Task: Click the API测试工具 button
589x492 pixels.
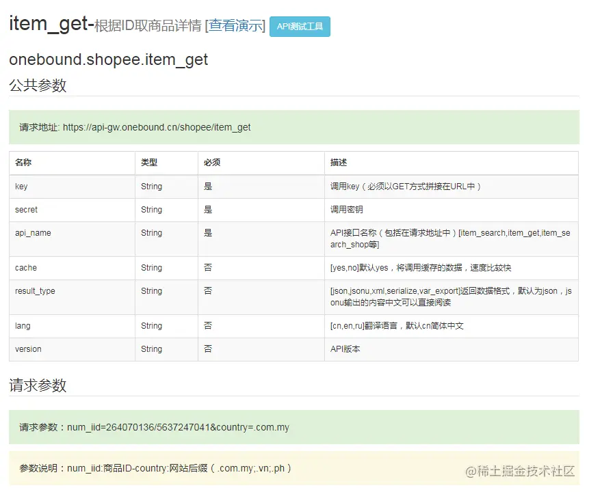Action: [300, 27]
